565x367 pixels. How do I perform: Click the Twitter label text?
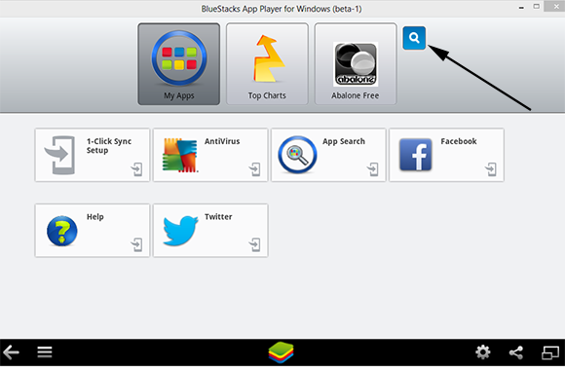coord(218,216)
